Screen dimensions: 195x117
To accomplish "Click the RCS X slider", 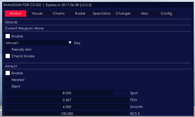I will point(67,114).
